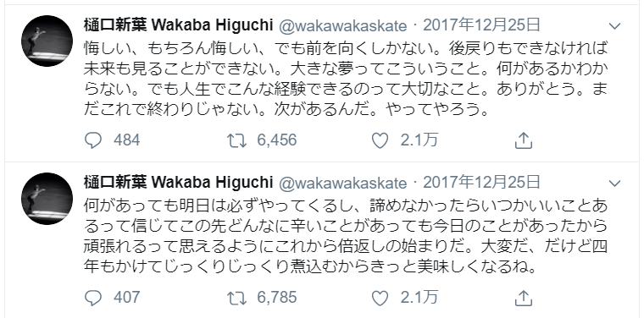The height and width of the screenshot is (318, 644).
Task: Open the second tweet's 2017年12月25日 timestamp
Action: 481,183
